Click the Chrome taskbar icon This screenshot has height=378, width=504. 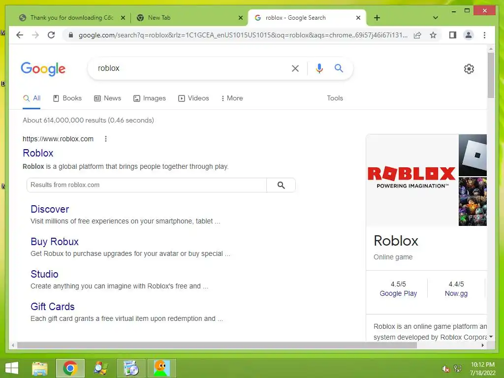point(70,368)
